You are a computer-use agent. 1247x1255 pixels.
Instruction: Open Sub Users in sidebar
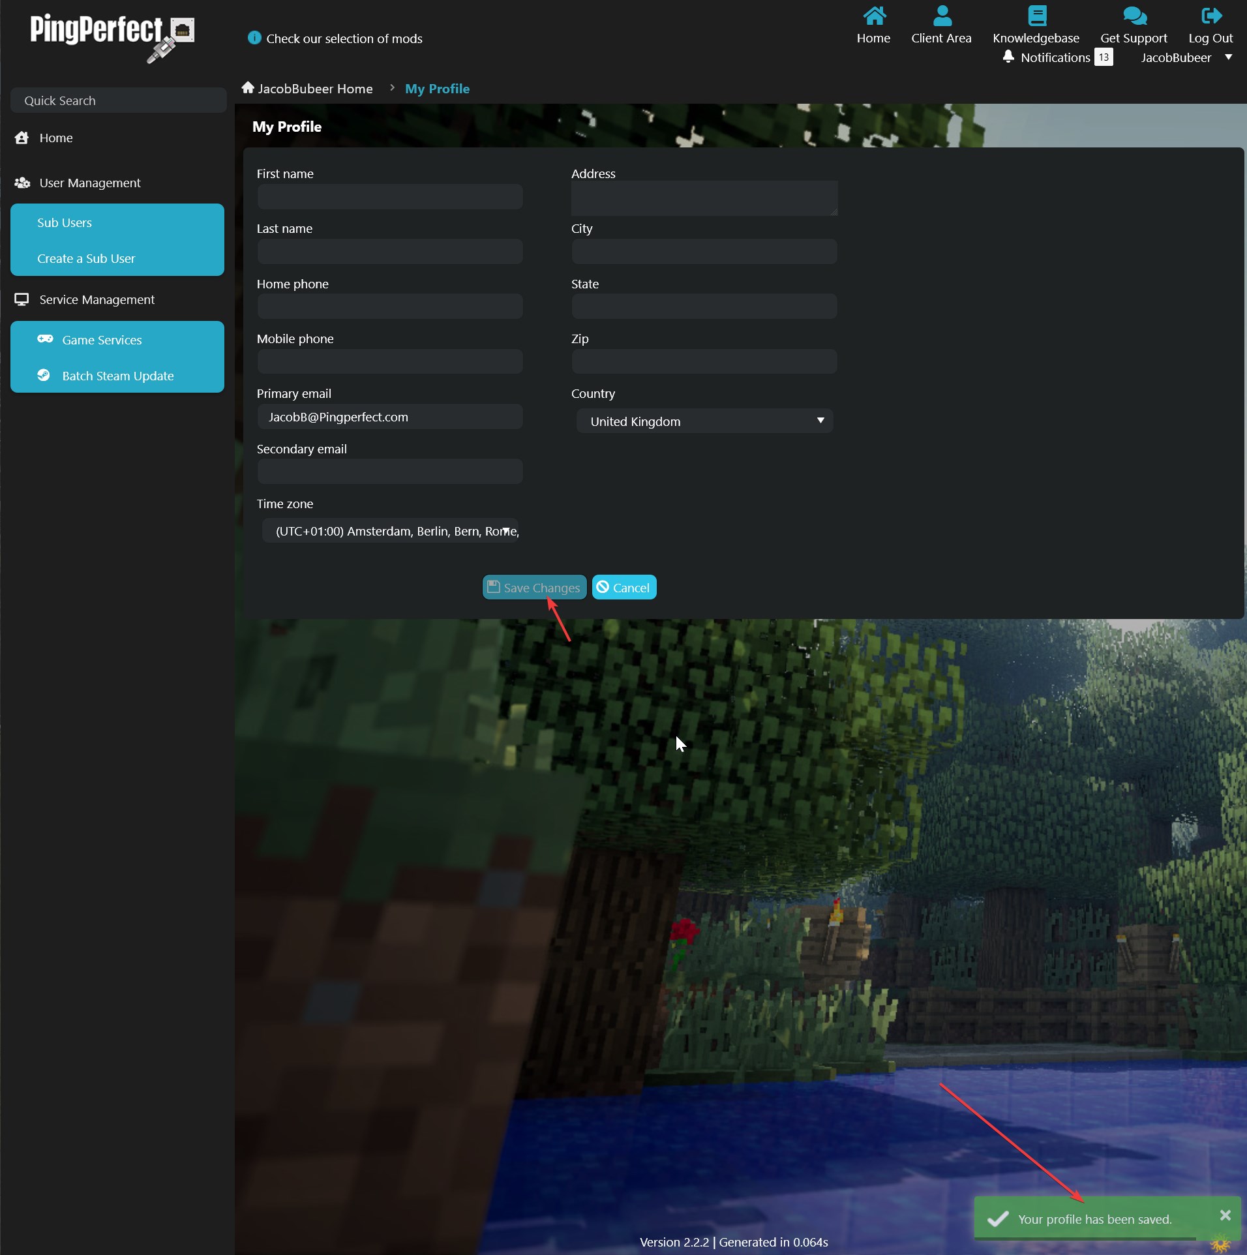coord(65,222)
